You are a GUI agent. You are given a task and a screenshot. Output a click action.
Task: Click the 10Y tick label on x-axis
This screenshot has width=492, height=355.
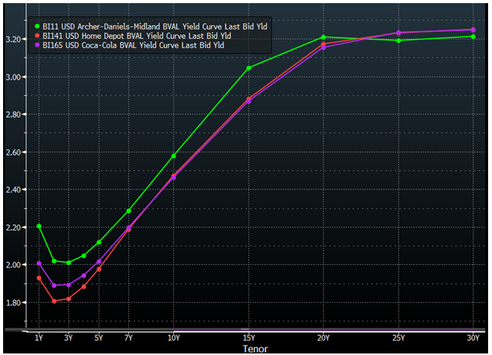pyautogui.click(x=173, y=338)
